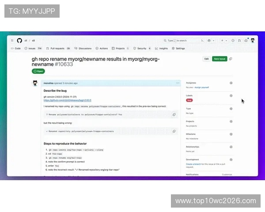The image size is (265, 212).
Task: Click the Pull requests count badge 29
Action: [68, 49]
